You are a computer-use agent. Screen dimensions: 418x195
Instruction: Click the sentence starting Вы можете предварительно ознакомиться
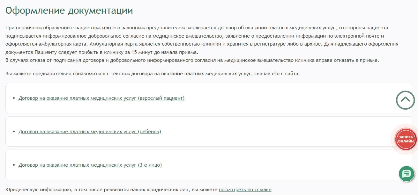pos(153,74)
